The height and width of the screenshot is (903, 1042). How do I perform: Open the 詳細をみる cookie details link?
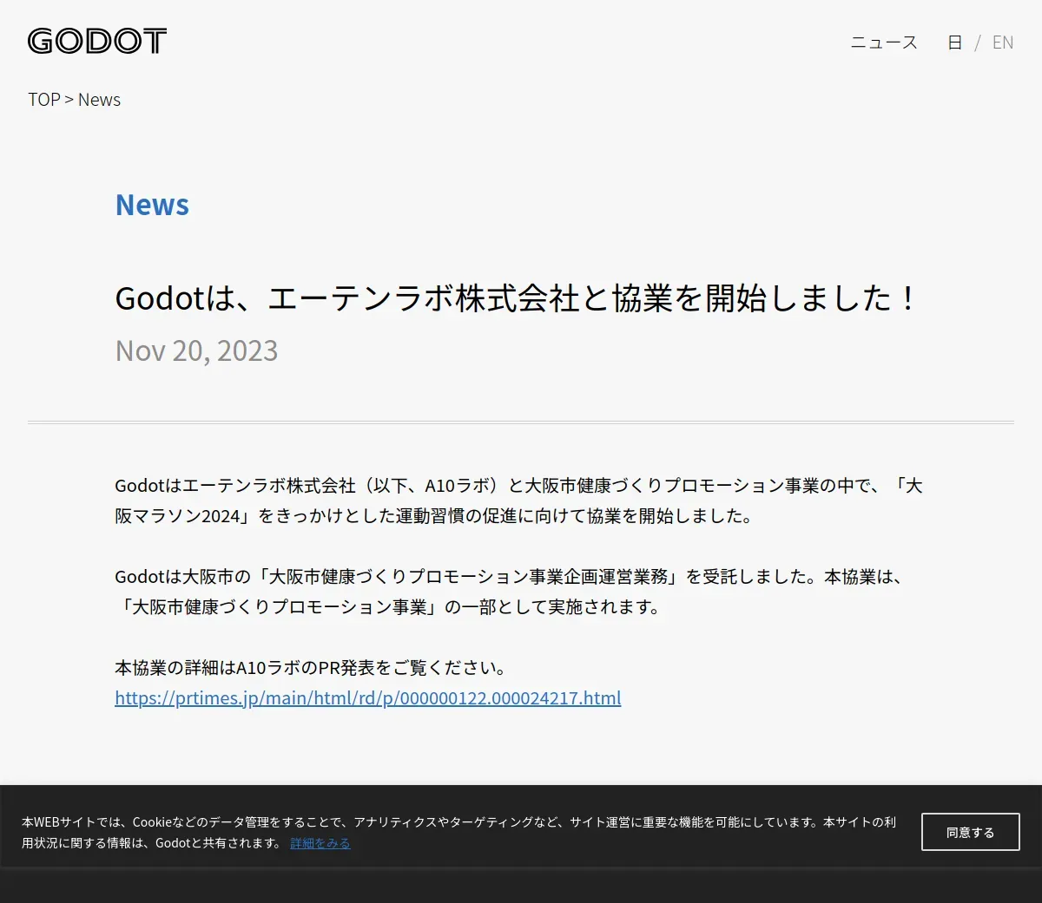(320, 843)
